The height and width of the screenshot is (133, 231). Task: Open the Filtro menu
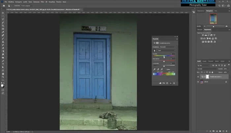[43, 2]
